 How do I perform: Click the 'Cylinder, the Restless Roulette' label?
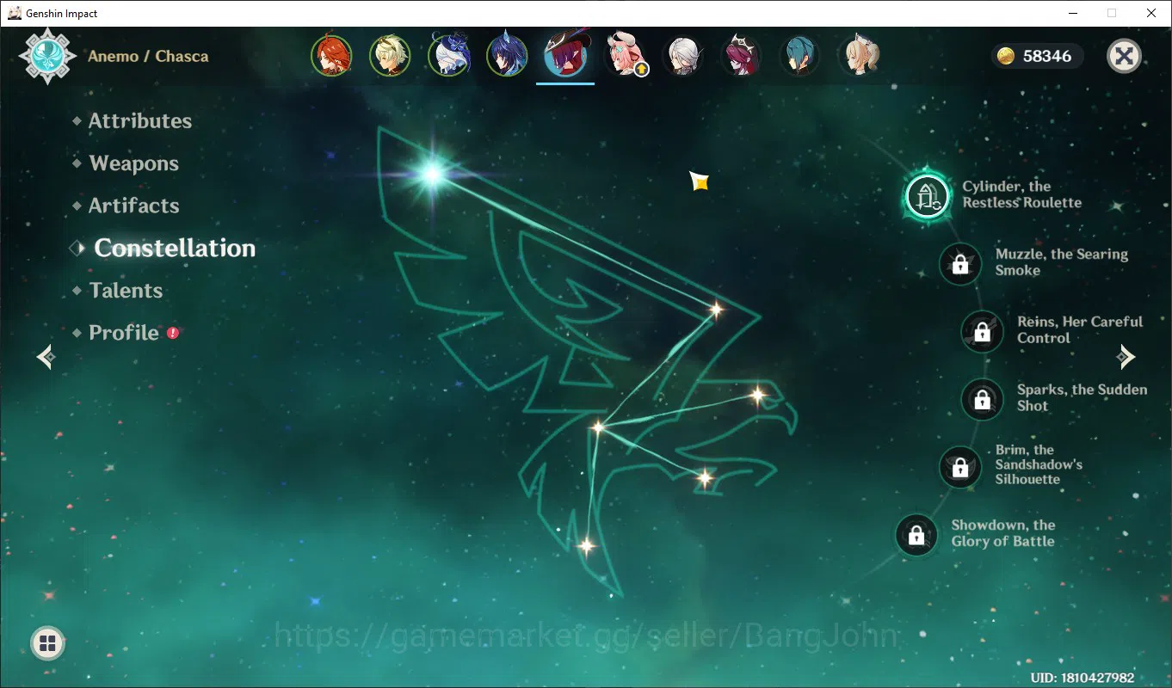click(1021, 194)
